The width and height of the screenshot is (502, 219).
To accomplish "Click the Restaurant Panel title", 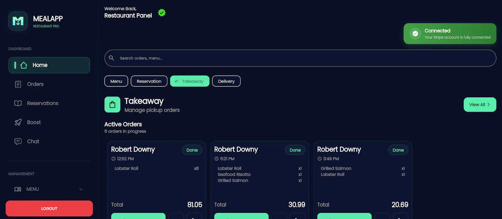I will (x=128, y=15).
